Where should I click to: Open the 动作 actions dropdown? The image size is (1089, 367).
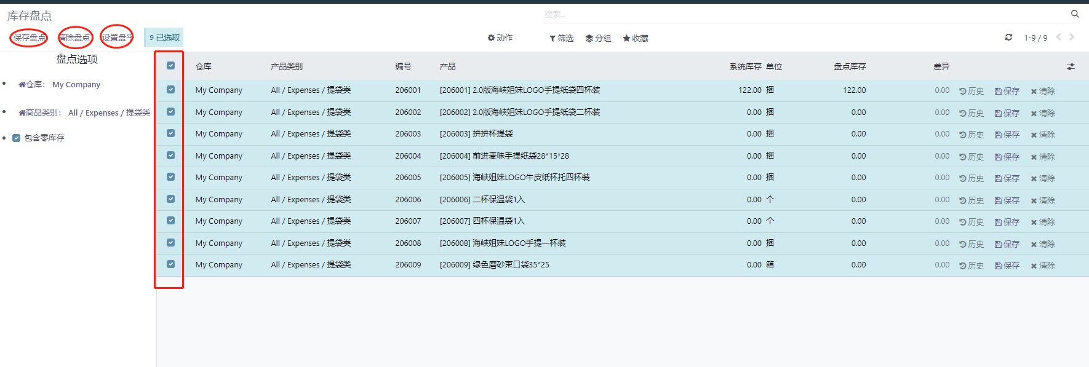click(500, 38)
